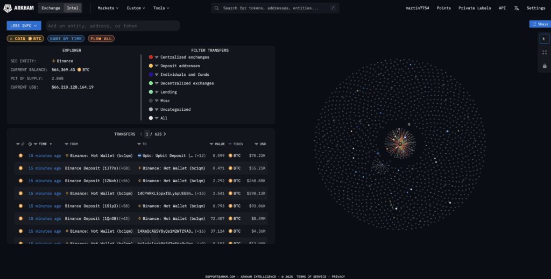Click the red Centralized exchanges color dot

point(151,57)
